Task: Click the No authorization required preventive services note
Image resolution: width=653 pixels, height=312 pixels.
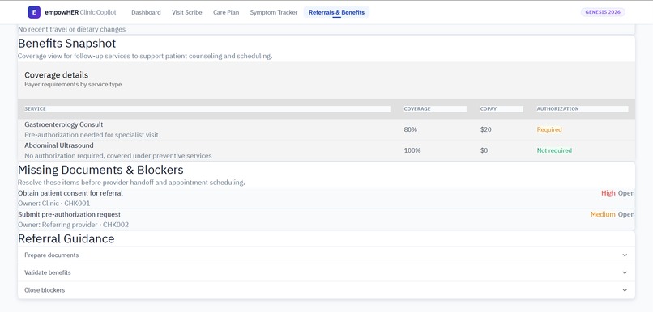Action: (117, 156)
